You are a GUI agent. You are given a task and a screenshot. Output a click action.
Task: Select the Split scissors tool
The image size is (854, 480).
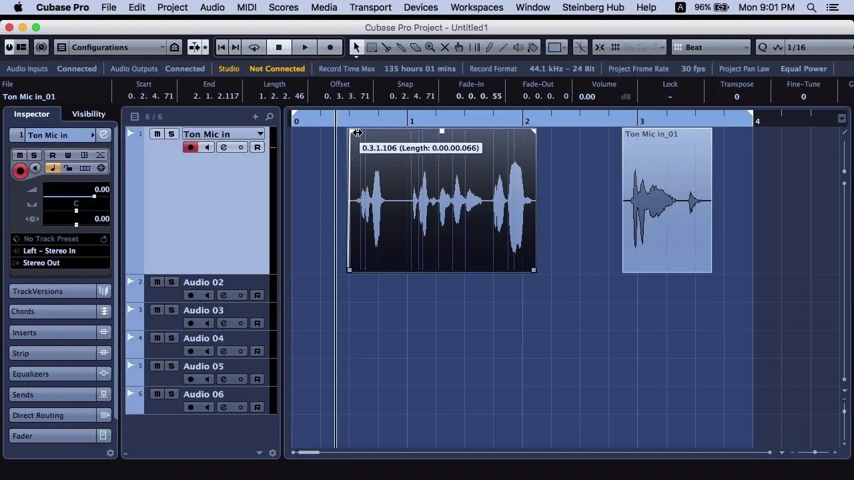coord(386,47)
